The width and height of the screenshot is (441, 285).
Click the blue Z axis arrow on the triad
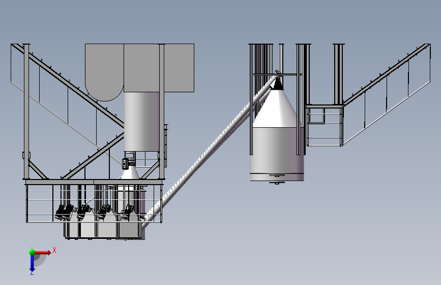point(32,264)
